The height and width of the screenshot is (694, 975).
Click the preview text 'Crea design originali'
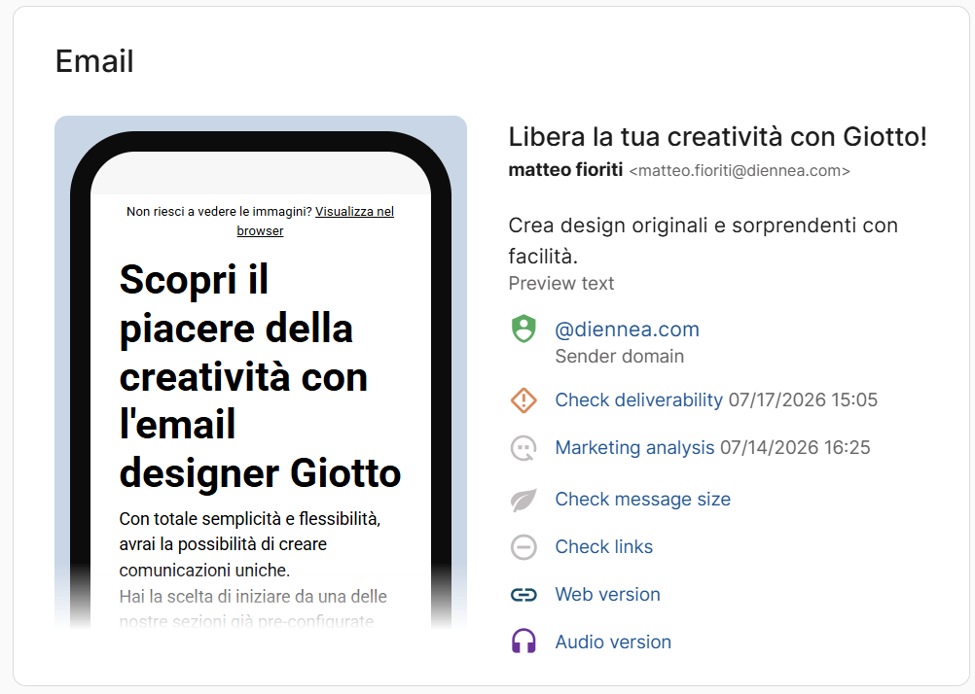click(703, 240)
